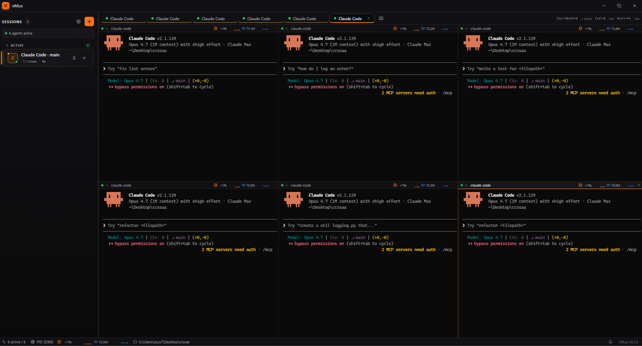The image size is (642, 346).
Task: Click 'Model: Opus 4.7' in the fix lint errors pane
Action: point(126,81)
